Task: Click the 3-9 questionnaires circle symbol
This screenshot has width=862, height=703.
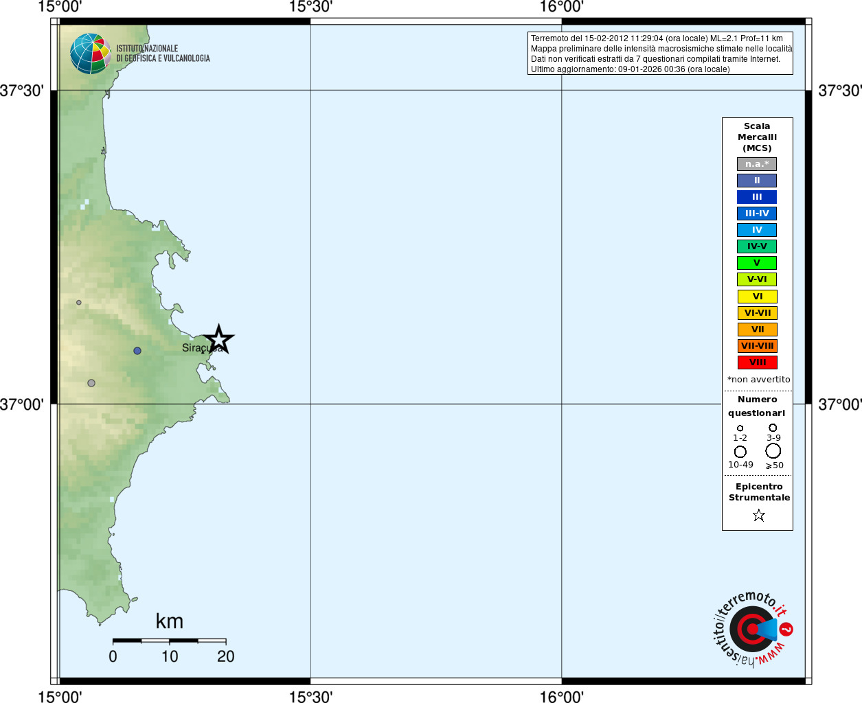Action: tap(773, 427)
